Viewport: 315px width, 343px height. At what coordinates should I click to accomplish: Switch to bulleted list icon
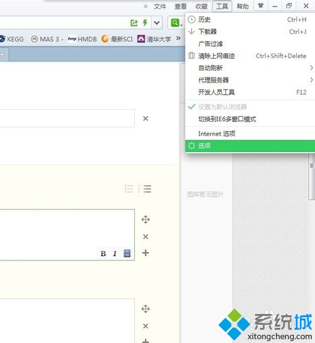coord(147,189)
